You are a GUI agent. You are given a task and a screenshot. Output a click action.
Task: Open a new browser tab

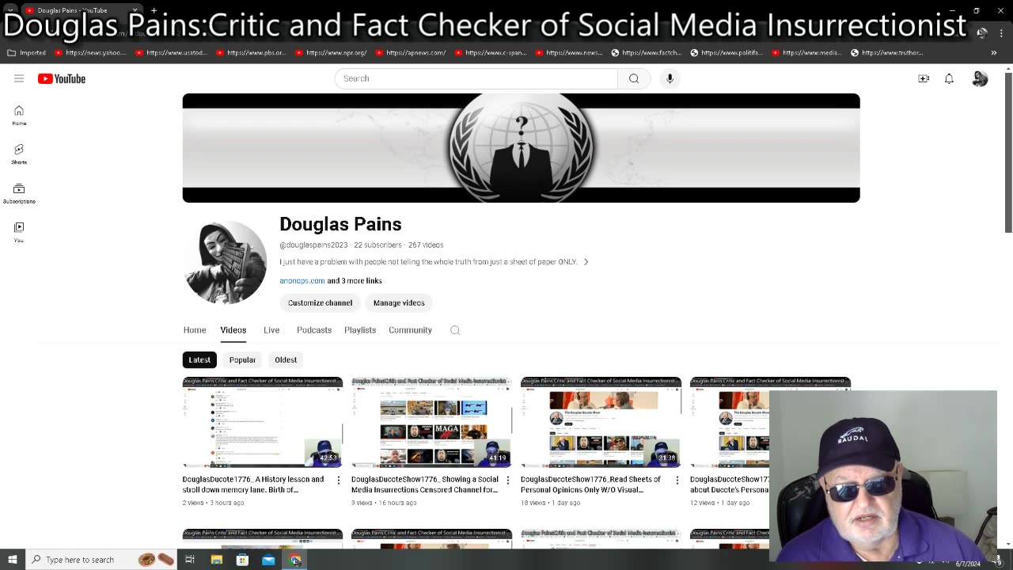(x=154, y=10)
